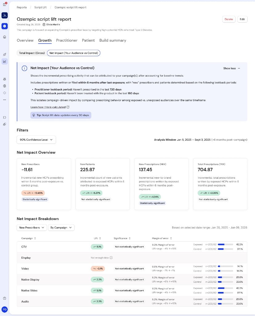This screenshot has width=255, height=316.
Task: Click the Lift +1.24% badge
Action: click(150, 197)
